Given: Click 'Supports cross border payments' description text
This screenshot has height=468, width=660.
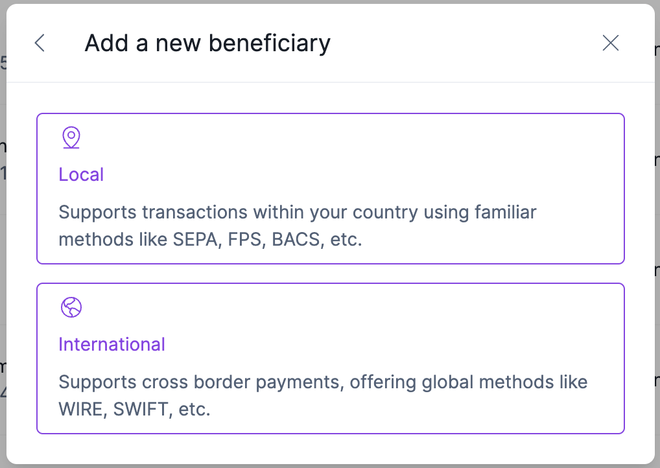Looking at the screenshot, I should point(200,382).
